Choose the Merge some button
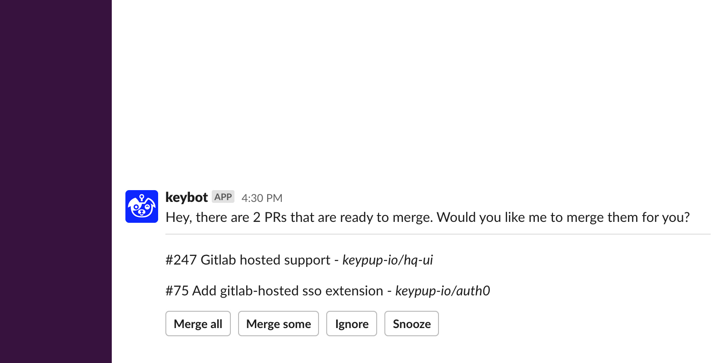This screenshot has width=727, height=363. (x=279, y=324)
